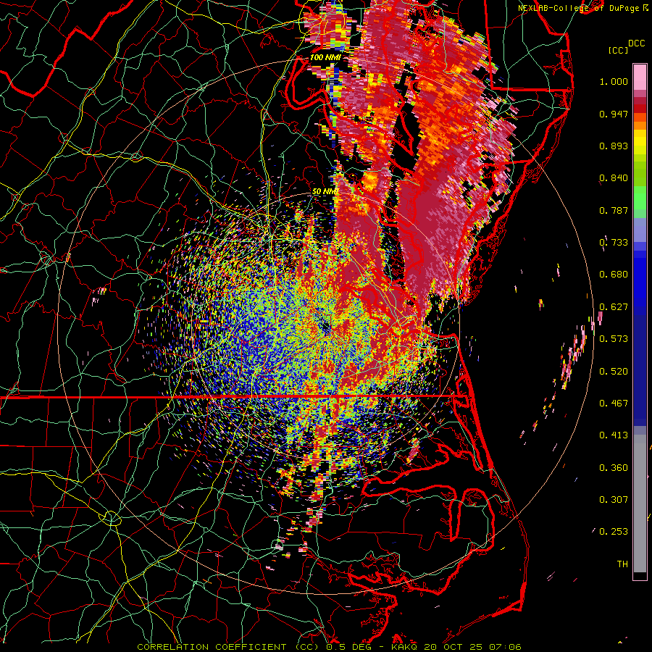Click the 0.733 color scale value
This screenshot has height=652, width=652.
(614, 243)
